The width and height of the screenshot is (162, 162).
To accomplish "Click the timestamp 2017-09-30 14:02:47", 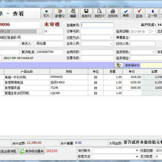I will tap(18, 58).
